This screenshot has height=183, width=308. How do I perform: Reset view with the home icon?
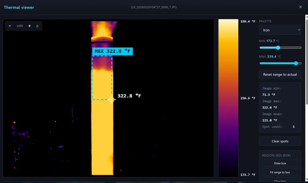point(37,26)
